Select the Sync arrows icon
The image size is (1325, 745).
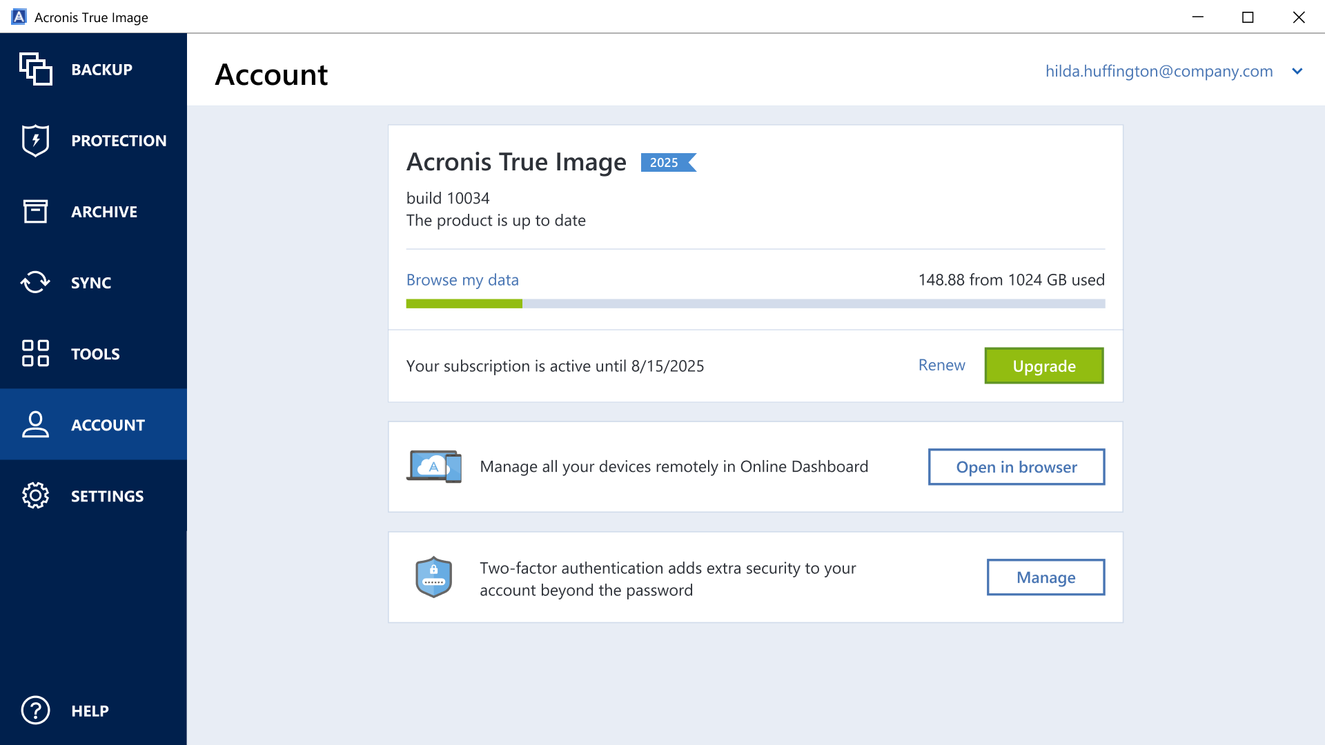coord(35,282)
